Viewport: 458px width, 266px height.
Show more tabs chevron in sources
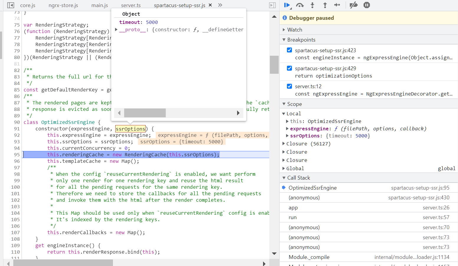220,5
